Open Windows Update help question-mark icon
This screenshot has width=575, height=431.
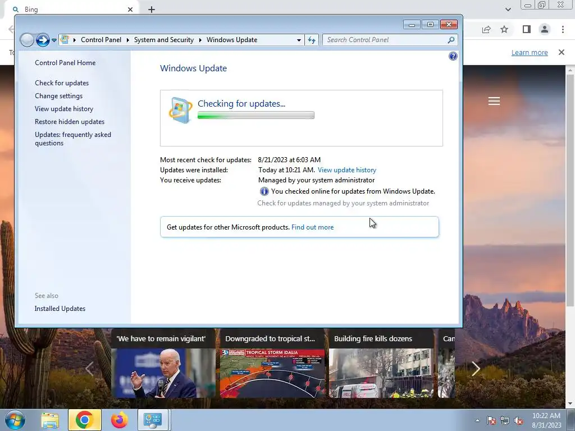[453, 56]
